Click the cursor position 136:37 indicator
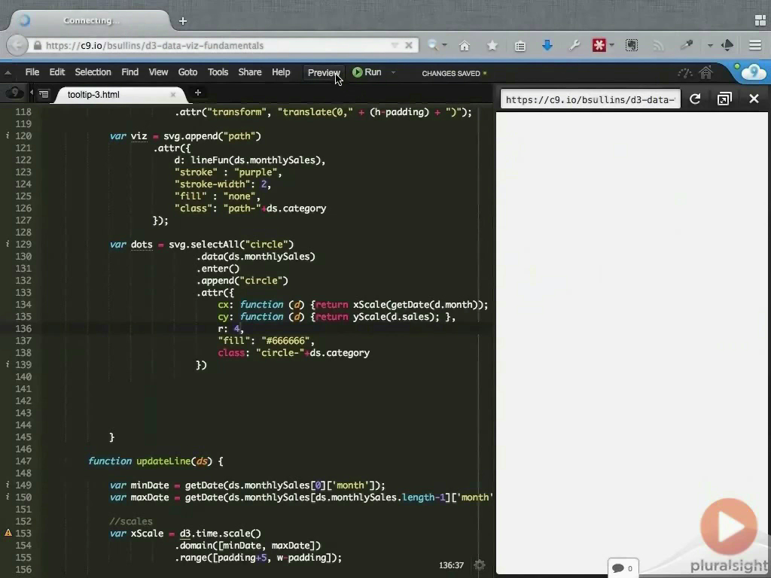 [x=452, y=565]
